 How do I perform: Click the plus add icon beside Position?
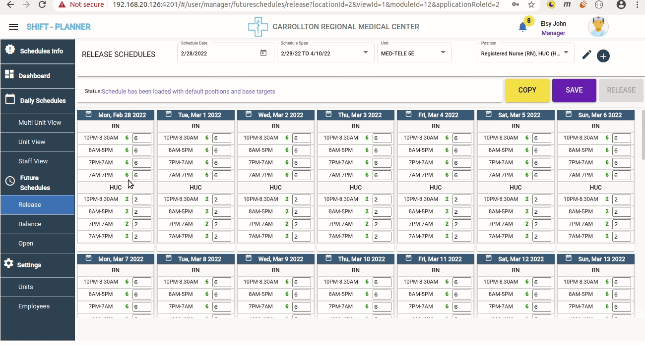[603, 56]
